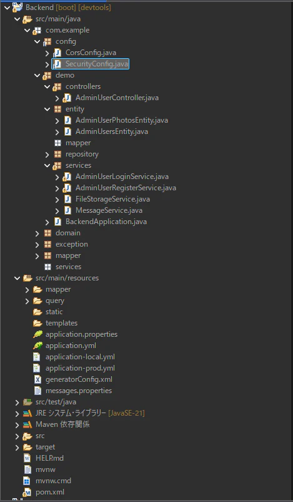Select application-local.yml file
This screenshot has width=293, height=502.
(x=80, y=357)
